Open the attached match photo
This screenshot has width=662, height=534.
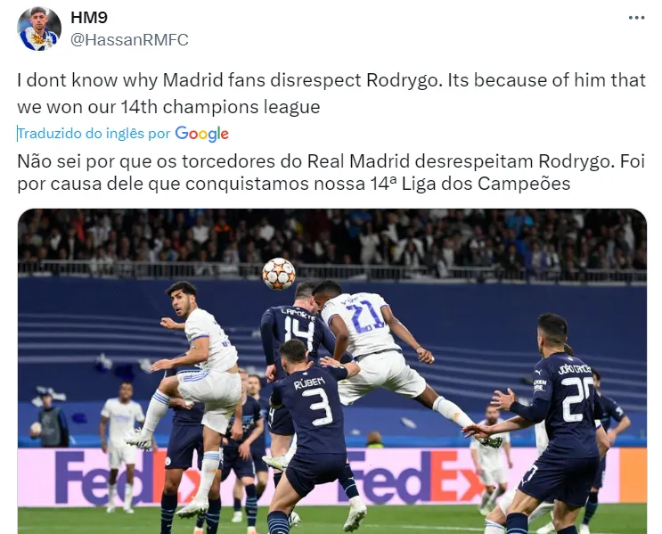331,372
